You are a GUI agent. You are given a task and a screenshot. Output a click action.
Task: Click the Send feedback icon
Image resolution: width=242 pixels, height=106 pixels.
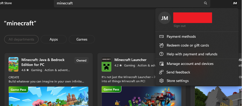(162, 72)
